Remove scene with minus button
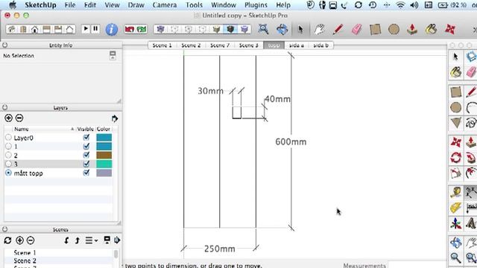477x268 pixels. [31, 240]
